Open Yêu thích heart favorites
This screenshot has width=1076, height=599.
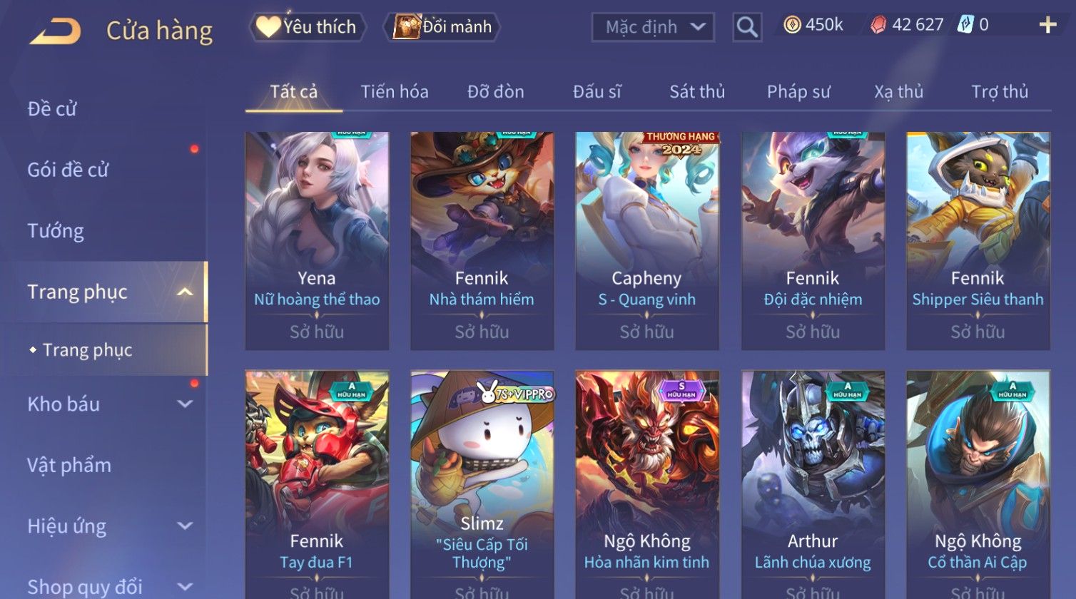(268, 27)
